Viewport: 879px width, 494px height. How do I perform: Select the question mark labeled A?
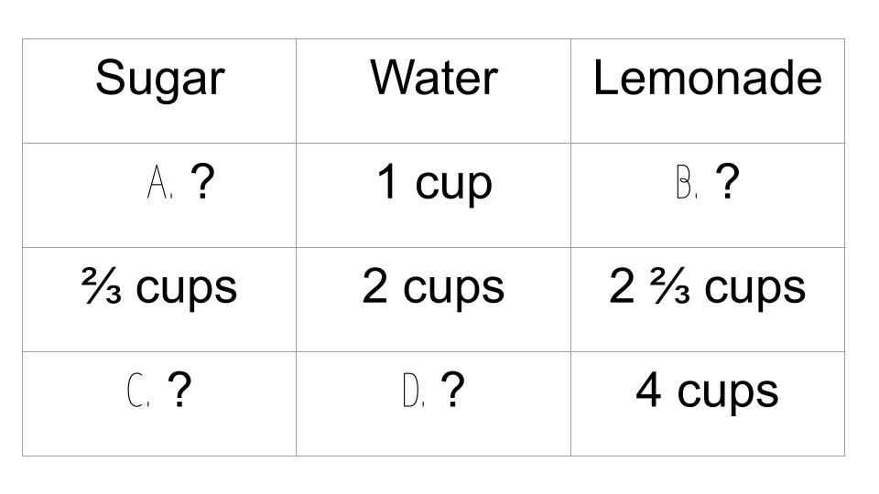[202, 181]
